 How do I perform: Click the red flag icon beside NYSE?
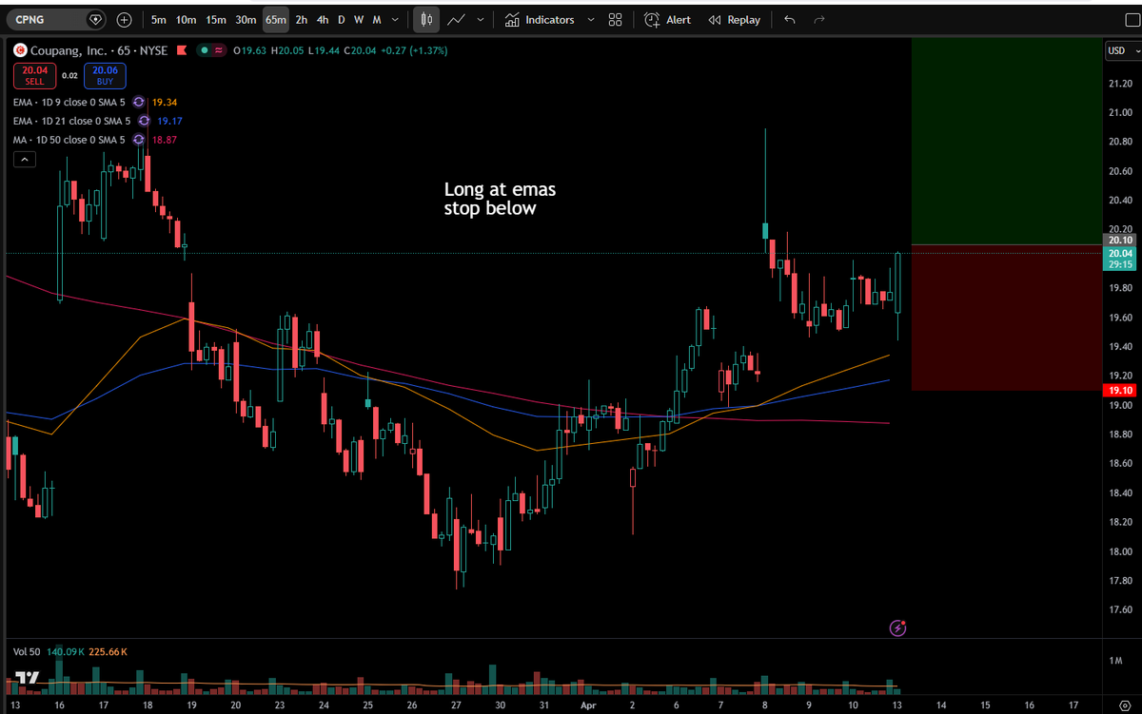182,50
